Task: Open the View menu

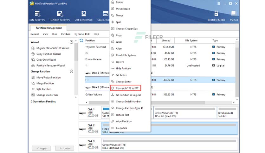Action: (x=45, y=34)
